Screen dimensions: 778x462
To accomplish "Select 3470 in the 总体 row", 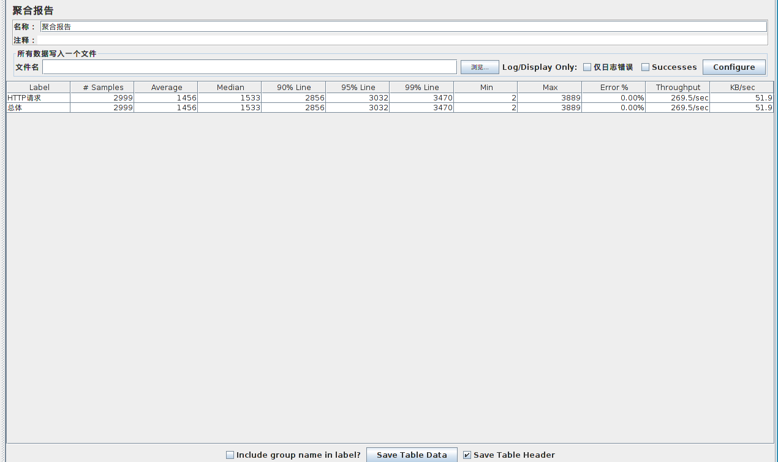I will point(421,107).
